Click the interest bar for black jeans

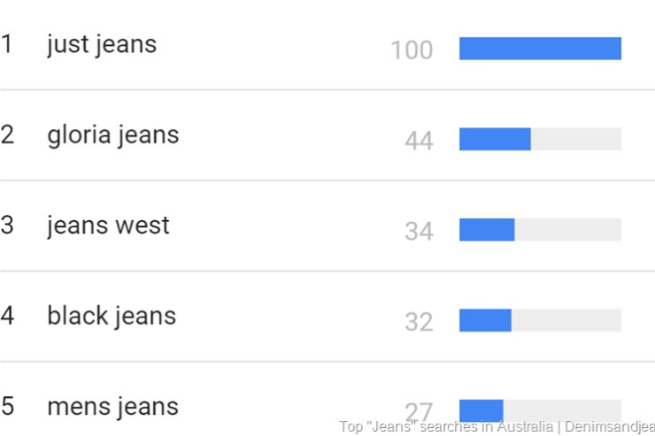[540, 320]
